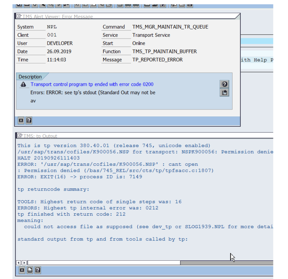Click the System value NPL
288x279 pixels.
[52, 27]
